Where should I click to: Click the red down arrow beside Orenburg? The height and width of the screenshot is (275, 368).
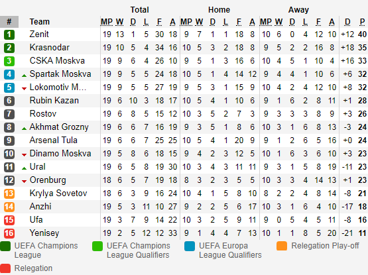(x=24, y=182)
